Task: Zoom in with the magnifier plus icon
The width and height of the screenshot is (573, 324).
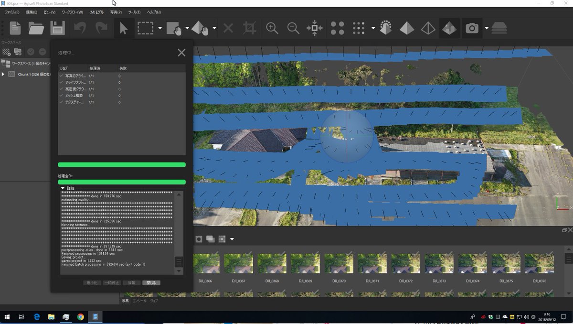Action: 272,28
